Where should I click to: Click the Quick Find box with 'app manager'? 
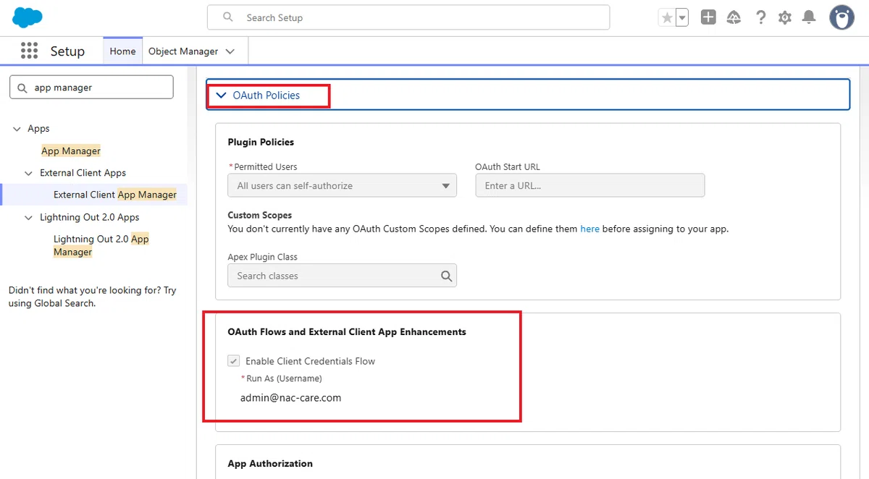tap(91, 87)
